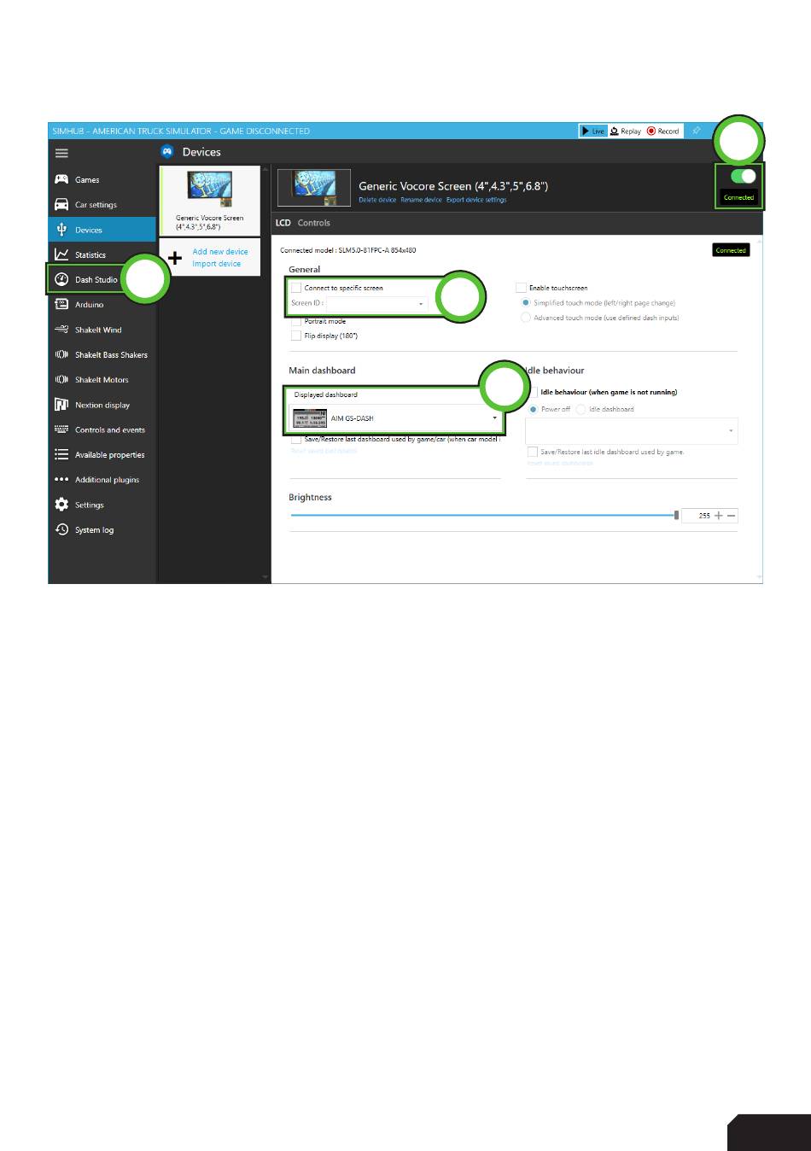Switch to the Controls tab

coord(314,223)
